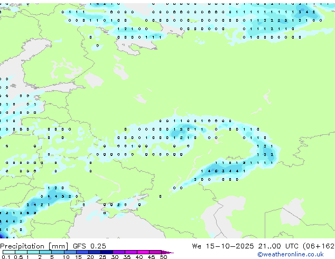Select legend swatch between 15 and 20
335x259 pixels.
tap(82, 252)
